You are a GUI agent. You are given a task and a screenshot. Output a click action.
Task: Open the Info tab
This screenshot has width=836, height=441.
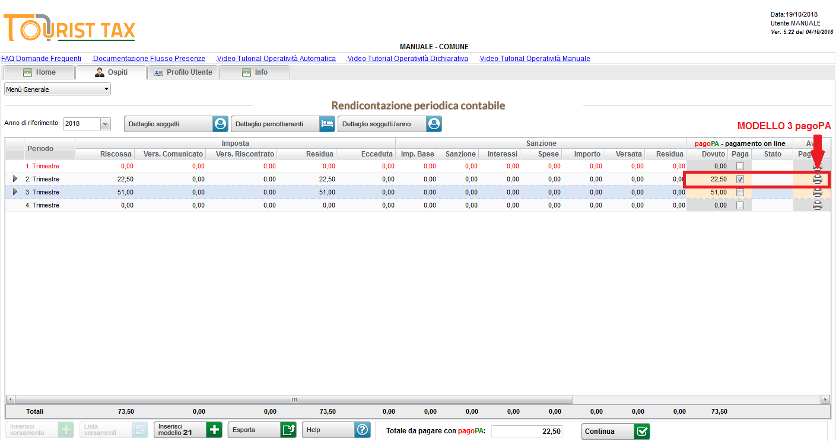pos(255,72)
